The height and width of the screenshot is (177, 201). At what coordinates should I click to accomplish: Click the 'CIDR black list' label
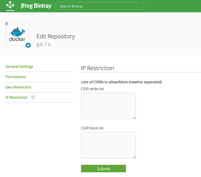coord(92,128)
